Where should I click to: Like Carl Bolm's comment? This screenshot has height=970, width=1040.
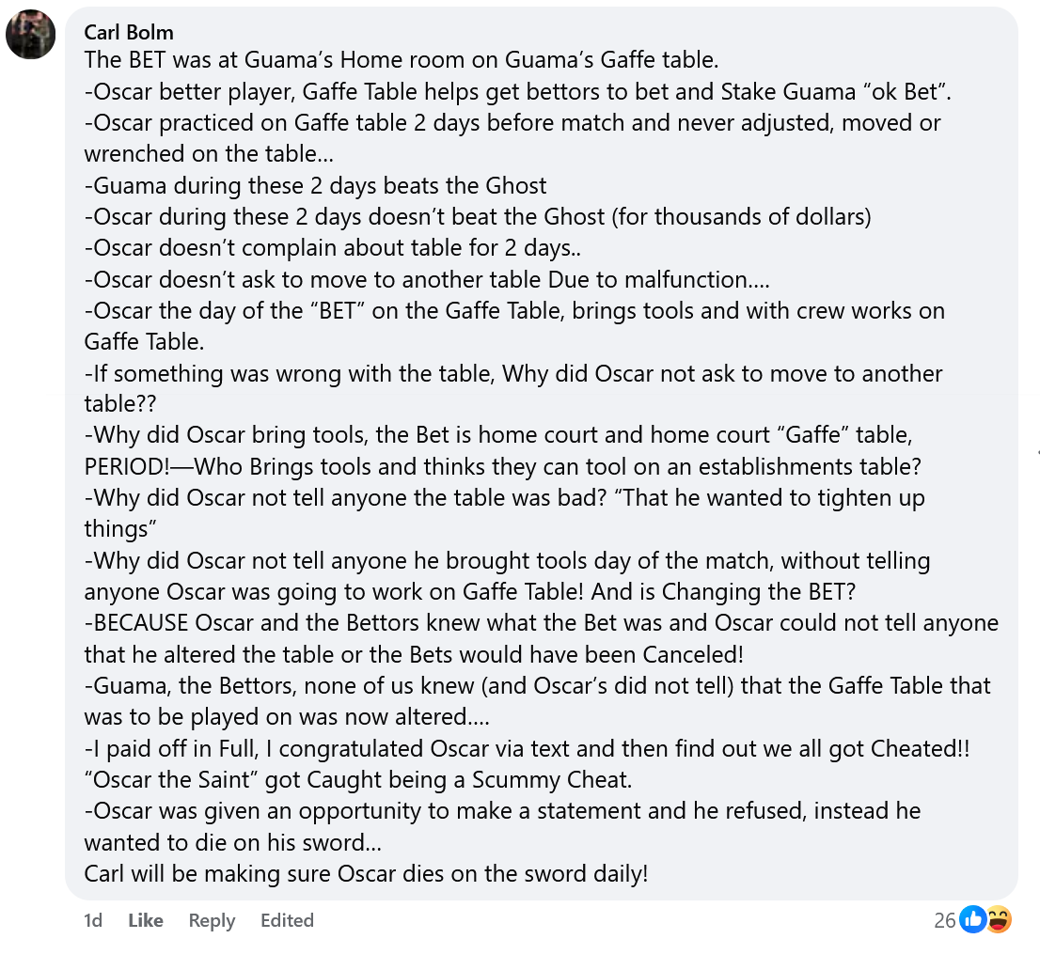click(x=146, y=920)
